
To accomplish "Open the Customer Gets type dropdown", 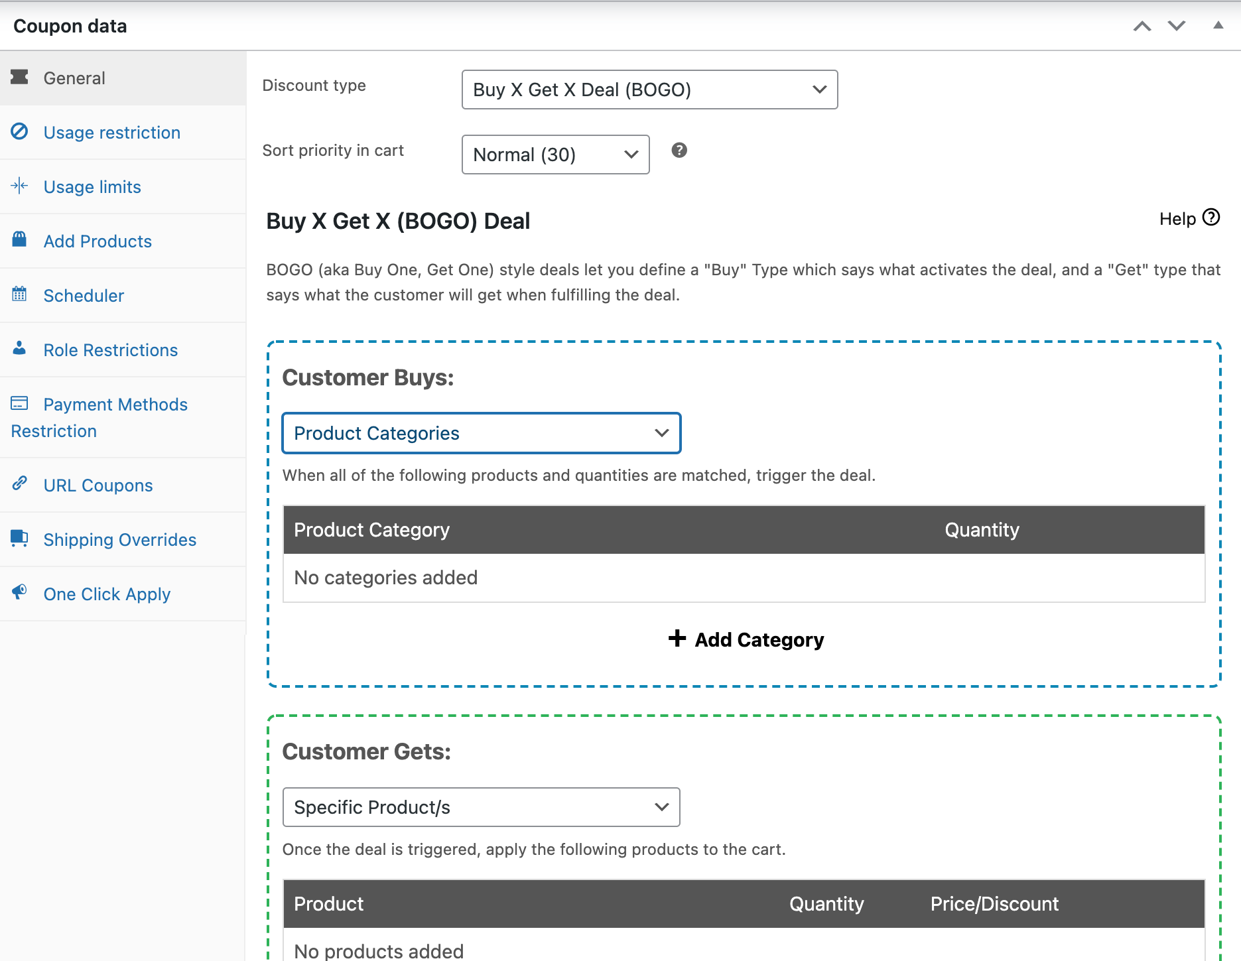I will point(482,807).
